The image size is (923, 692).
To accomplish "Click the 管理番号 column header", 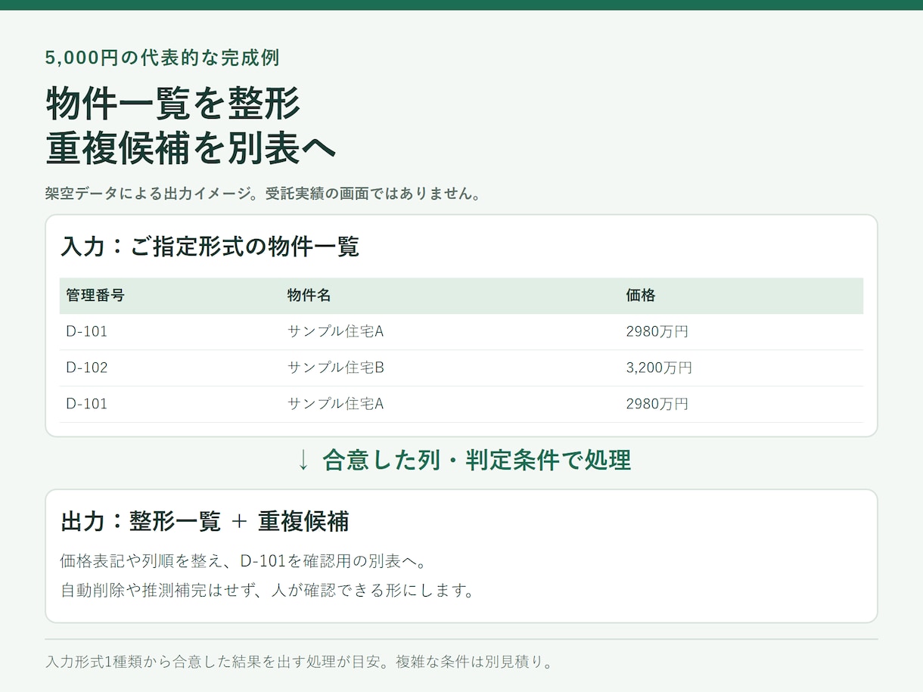I will (x=95, y=296).
